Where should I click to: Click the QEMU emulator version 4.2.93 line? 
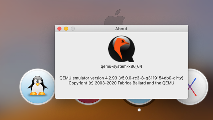(x=121, y=78)
